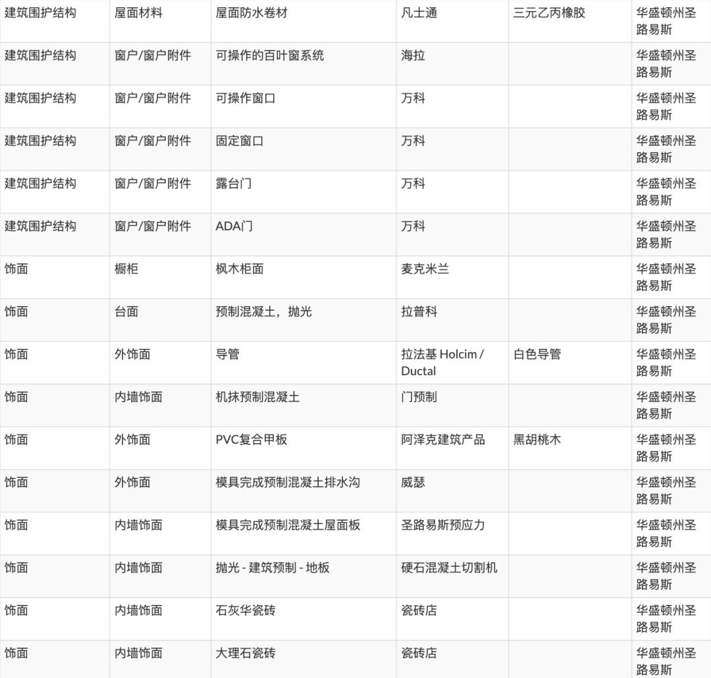This screenshot has width=711, height=678.
Task: Click '窗户/窗户附件' in the 可操作的百叶窗系统 row
Action: point(153,55)
